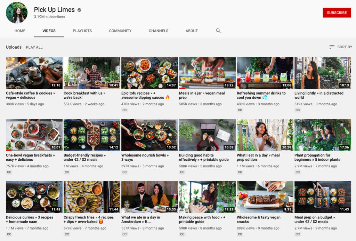This screenshot has width=356, height=241.
Task: Click '2.7M views • 9 months ago' text
Action: 316,228
